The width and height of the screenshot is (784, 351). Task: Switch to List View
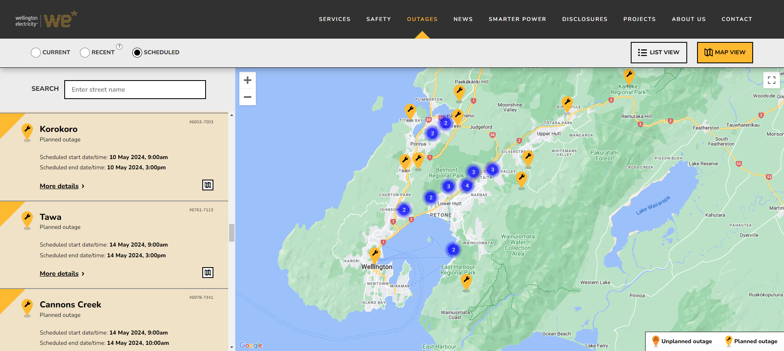click(658, 53)
